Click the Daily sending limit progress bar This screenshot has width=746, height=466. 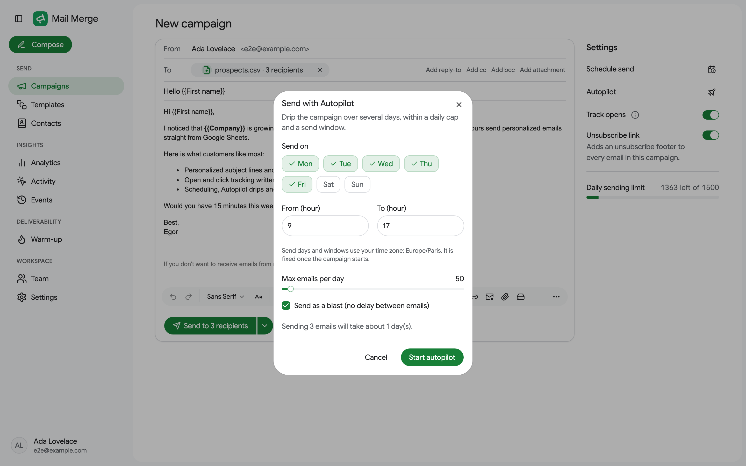(x=652, y=197)
